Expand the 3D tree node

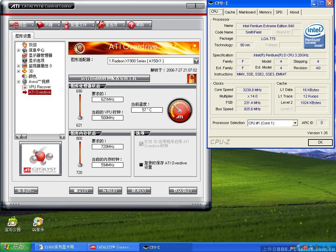pos(19,71)
